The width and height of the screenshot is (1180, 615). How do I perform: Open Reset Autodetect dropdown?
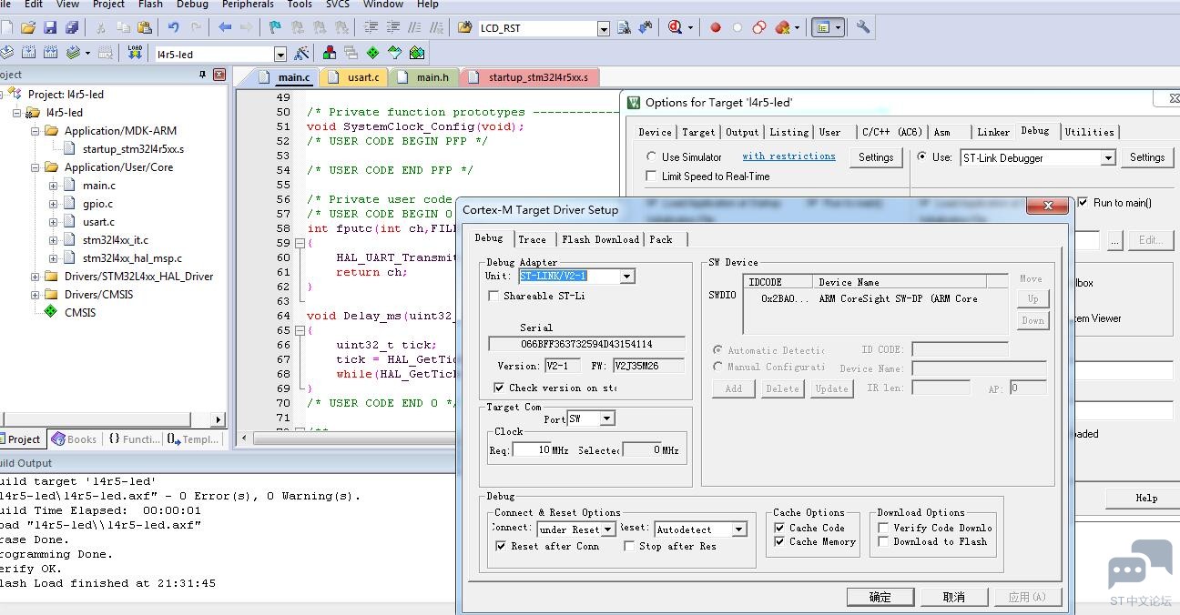[x=739, y=529]
